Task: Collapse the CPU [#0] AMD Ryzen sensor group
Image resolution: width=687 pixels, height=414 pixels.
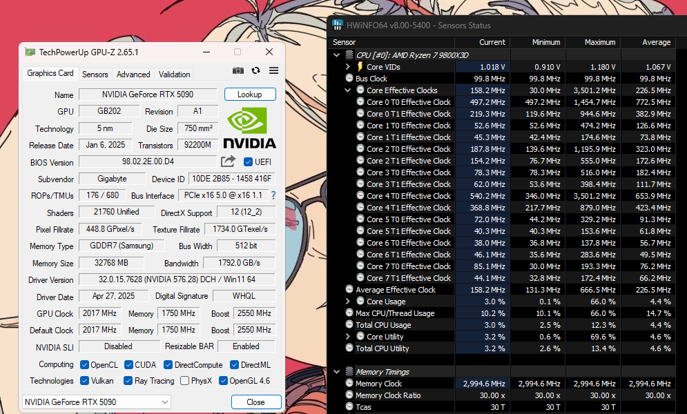Action: (x=336, y=55)
